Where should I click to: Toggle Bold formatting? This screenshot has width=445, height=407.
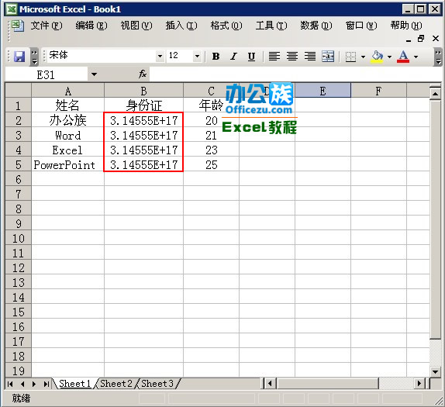click(216, 57)
